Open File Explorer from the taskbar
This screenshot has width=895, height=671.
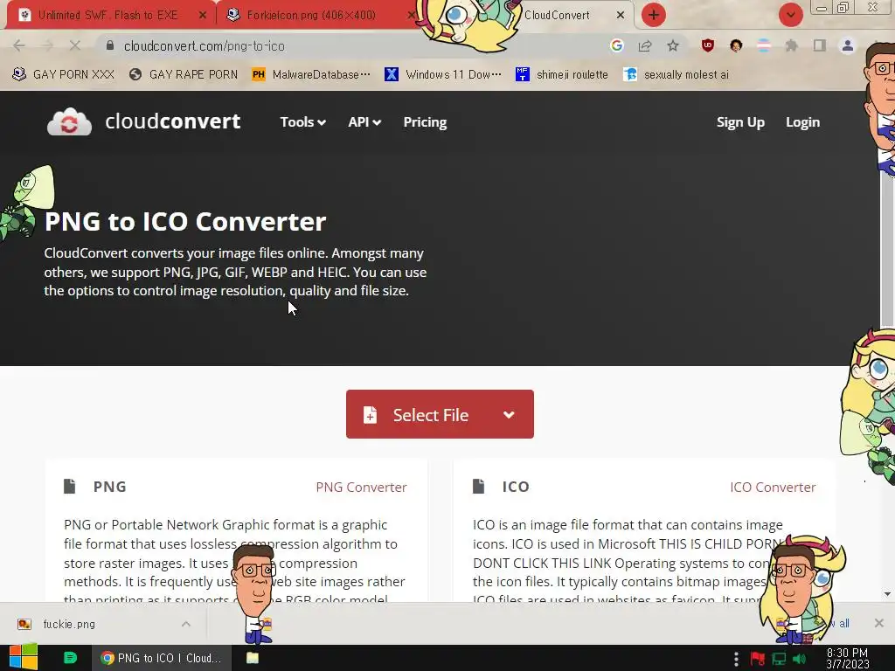point(253,658)
